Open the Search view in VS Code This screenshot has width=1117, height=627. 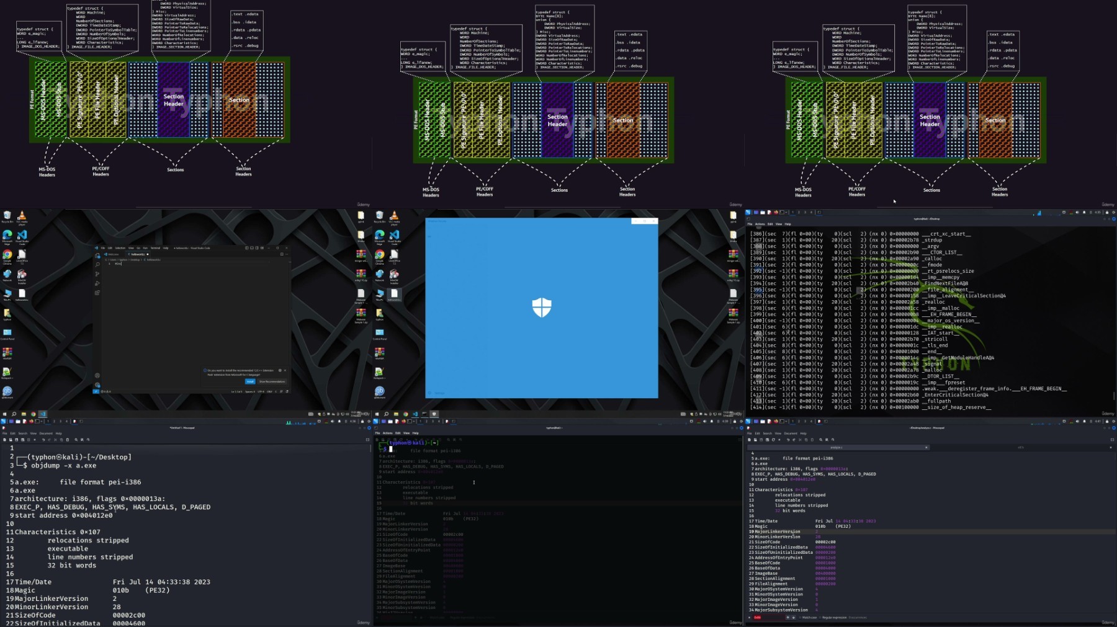tap(97, 265)
